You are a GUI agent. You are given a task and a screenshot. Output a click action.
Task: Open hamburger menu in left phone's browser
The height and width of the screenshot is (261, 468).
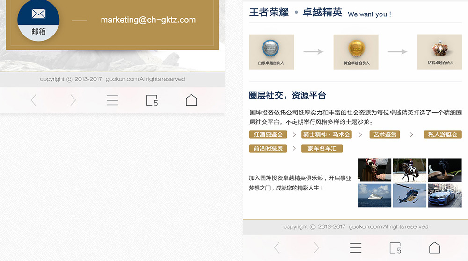112,100
